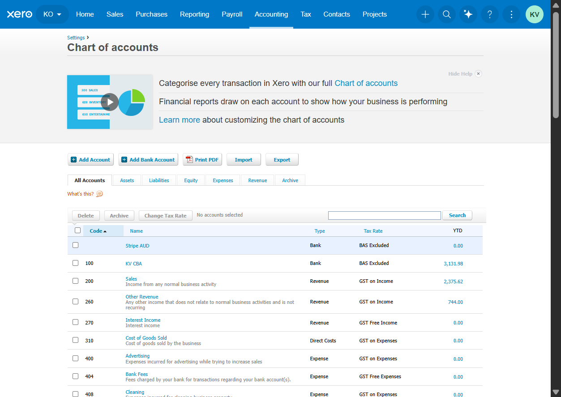
Task: Tick the Interest Income account checkbox
Action: tap(75, 322)
